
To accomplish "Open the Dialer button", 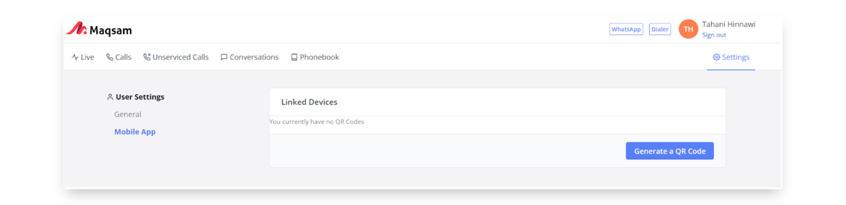I will 660,30.
